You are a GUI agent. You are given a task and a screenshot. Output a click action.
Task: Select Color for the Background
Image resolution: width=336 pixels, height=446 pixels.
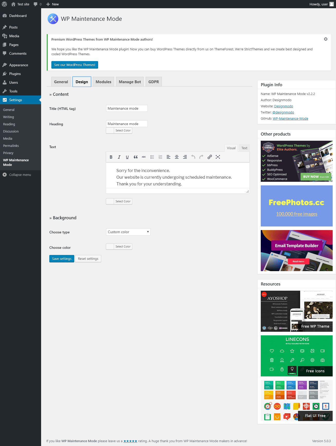[119, 246]
